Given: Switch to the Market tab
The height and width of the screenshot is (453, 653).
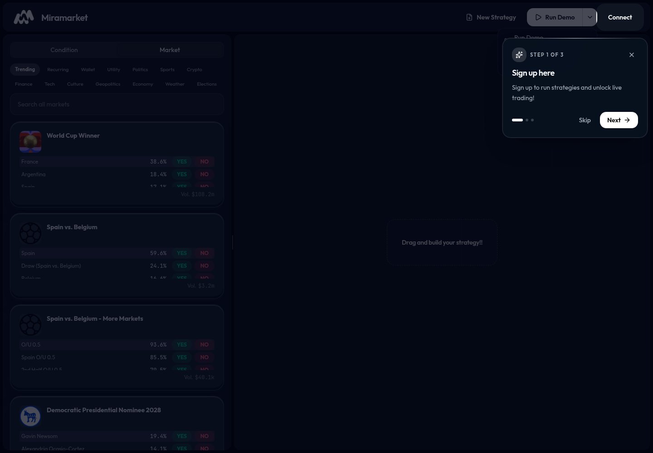Looking at the screenshot, I should pos(170,50).
